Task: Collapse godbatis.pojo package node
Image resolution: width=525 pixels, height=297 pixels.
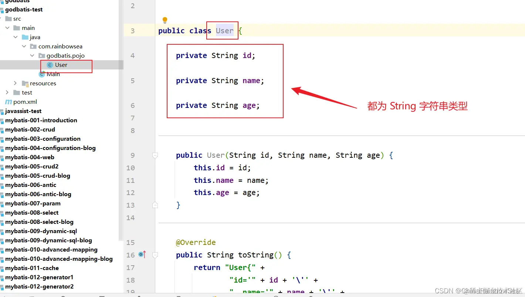Action: pos(32,55)
